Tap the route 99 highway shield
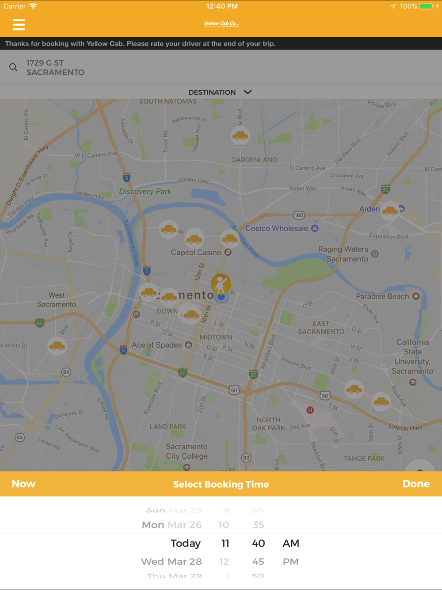 (246, 458)
